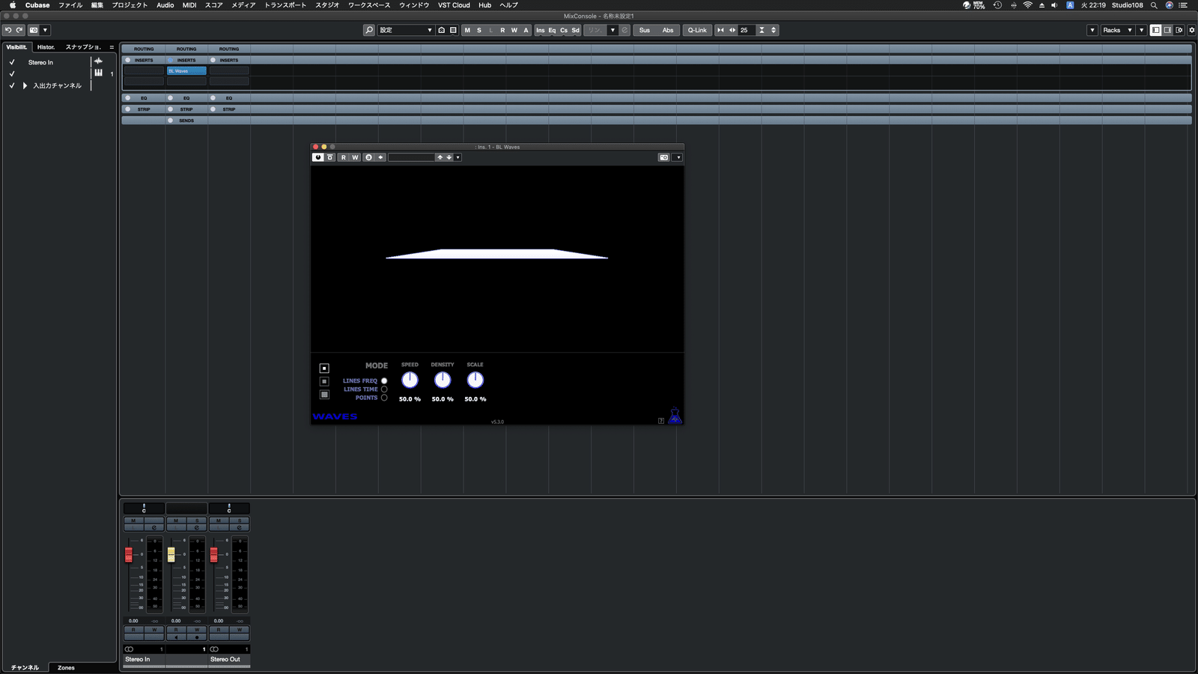Open the MixConsole setup gear icon
The height and width of the screenshot is (674, 1198).
[x=1192, y=30]
